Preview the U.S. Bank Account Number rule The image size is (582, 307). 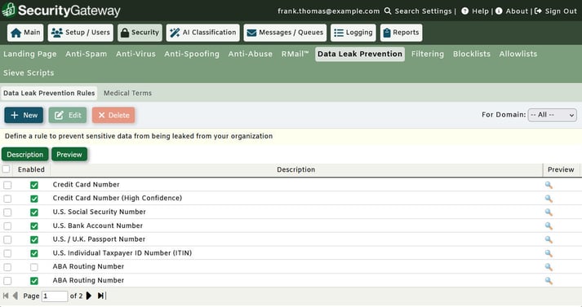point(549,226)
